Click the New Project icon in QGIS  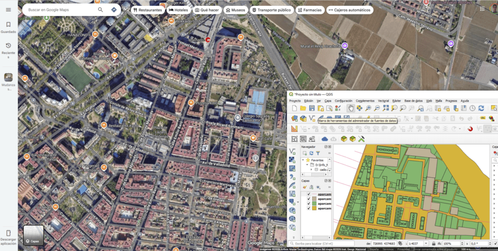294,108
